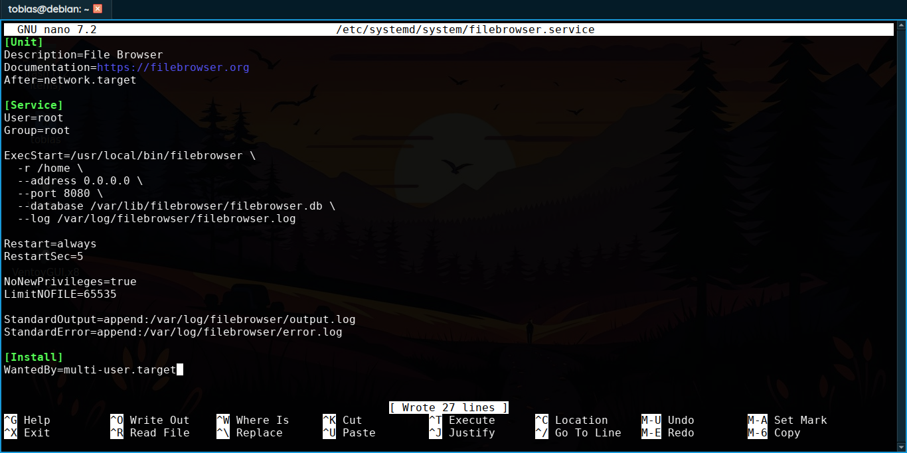Screen dimensions: 907x453
Task: Click the ^J Justify shortcut
Action: point(462,433)
